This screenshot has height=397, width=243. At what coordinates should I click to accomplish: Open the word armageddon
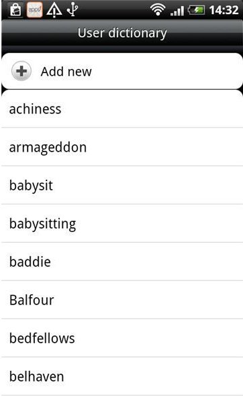click(122, 147)
